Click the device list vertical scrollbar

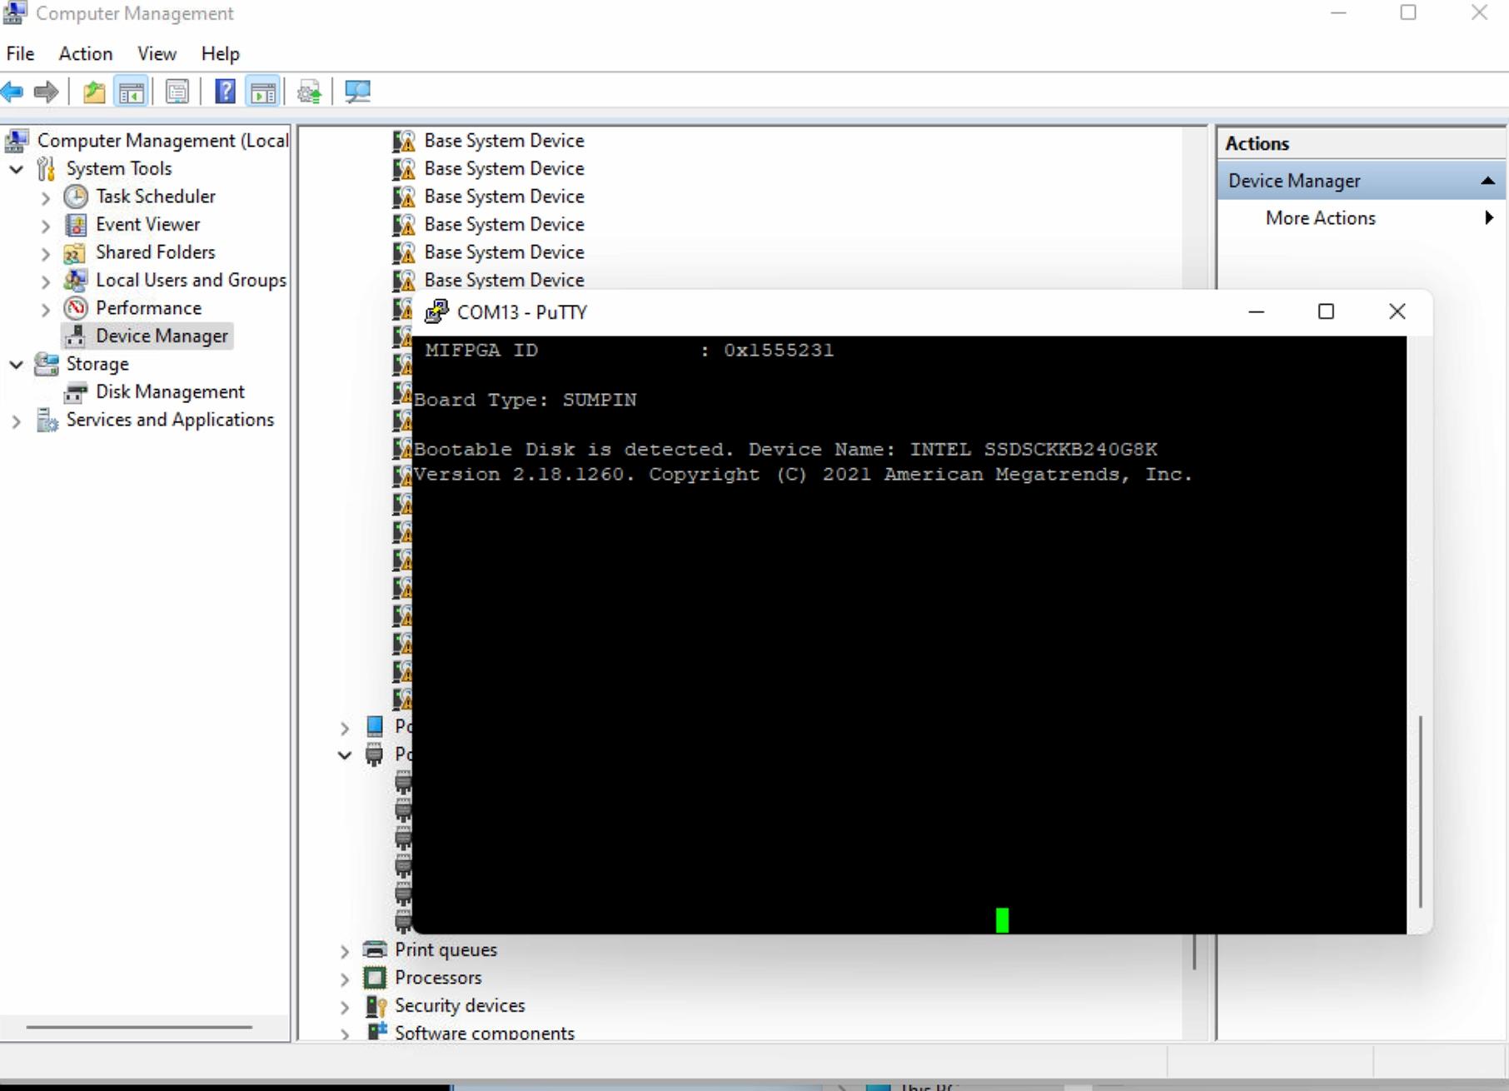pos(1193,951)
